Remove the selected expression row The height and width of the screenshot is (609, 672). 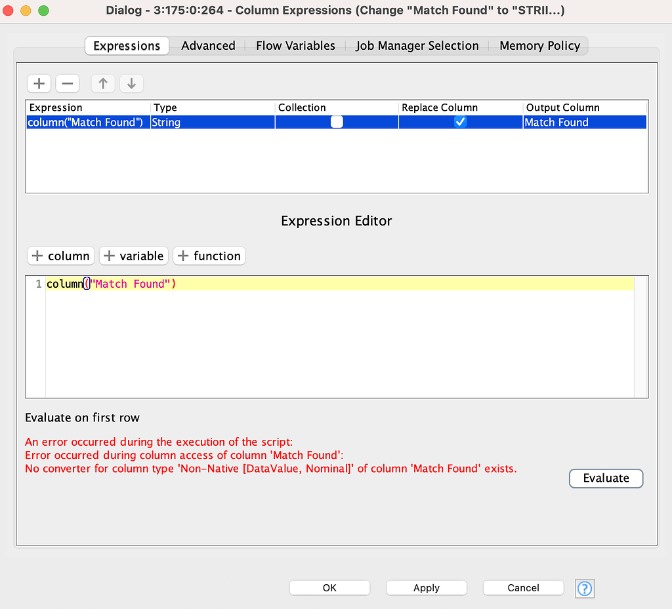click(x=67, y=83)
